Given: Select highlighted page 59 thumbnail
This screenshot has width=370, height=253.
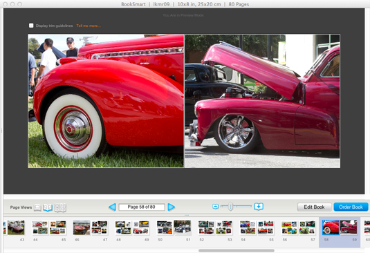Looking at the screenshot, I should pos(349,227).
